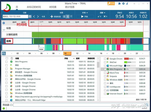Open the info icon in title bar

click(127, 4)
